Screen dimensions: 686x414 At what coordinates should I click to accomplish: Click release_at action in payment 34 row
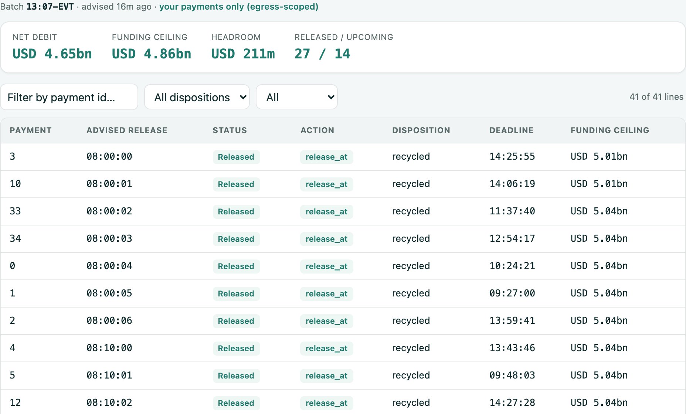pyautogui.click(x=326, y=239)
